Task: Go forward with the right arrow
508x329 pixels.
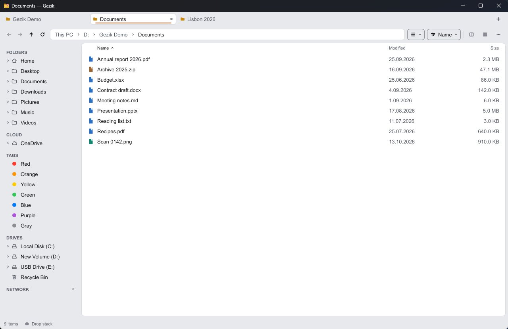Action: (x=20, y=34)
